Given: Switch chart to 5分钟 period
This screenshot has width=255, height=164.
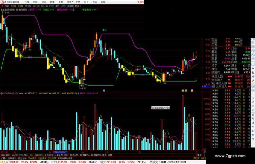Looking at the screenshot, I should click(x=21, y=6).
